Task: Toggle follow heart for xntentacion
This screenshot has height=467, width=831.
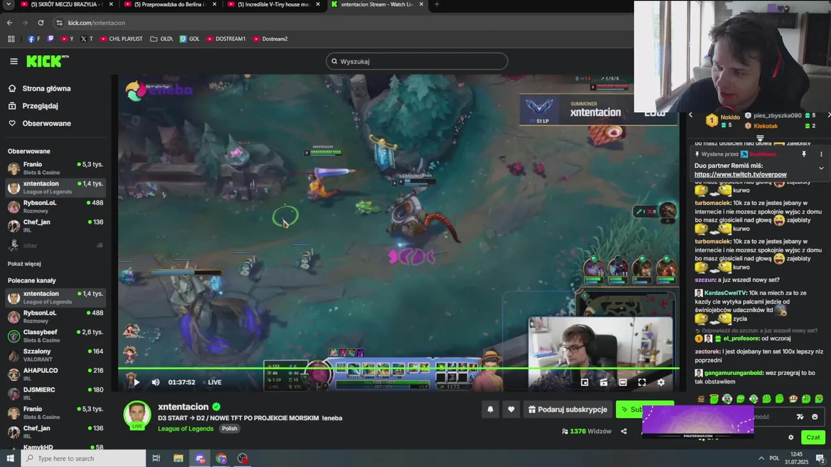Action: 511,409
